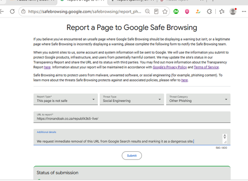Image resolution: width=248 pixels, height=181 pixels.
Task: Submit the Safe Browsing report
Action: pyautogui.click(x=132, y=156)
